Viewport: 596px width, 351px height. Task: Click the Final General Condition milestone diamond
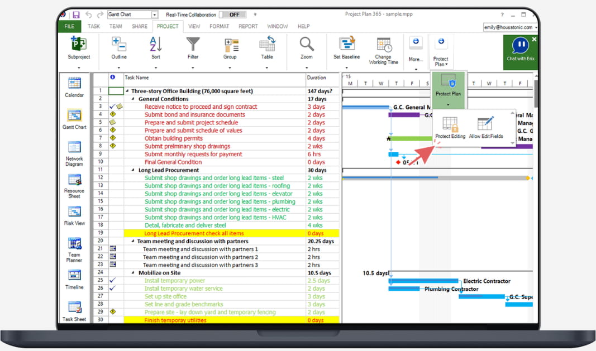(x=398, y=162)
